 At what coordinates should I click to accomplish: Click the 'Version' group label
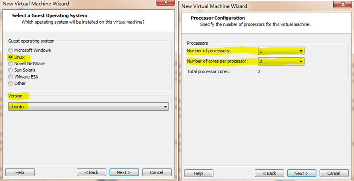[15, 96]
